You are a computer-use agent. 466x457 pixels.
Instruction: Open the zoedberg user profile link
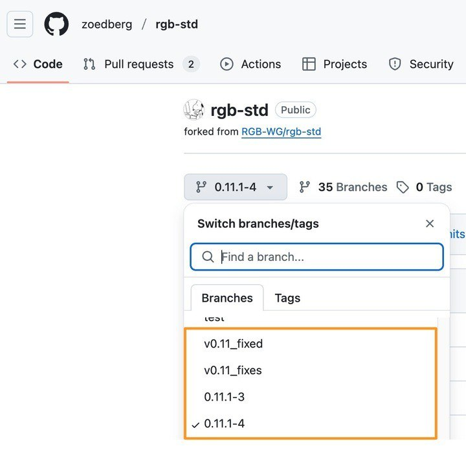[x=107, y=25]
